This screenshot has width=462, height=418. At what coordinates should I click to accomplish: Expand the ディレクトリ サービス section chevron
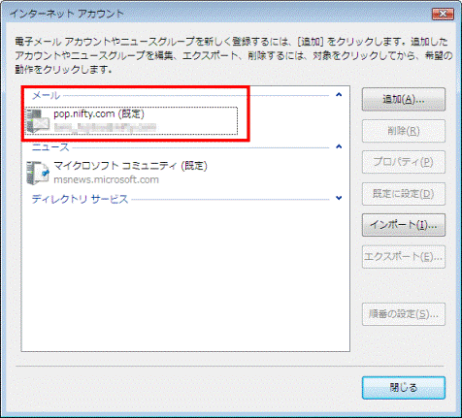click(339, 198)
